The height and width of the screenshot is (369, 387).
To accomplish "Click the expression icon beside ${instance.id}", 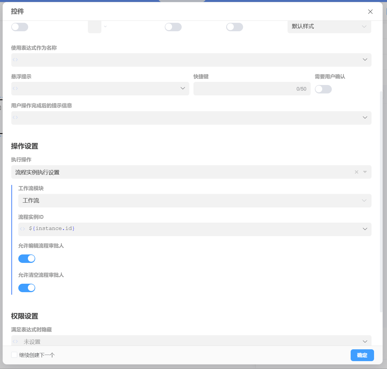I will 23,229.
